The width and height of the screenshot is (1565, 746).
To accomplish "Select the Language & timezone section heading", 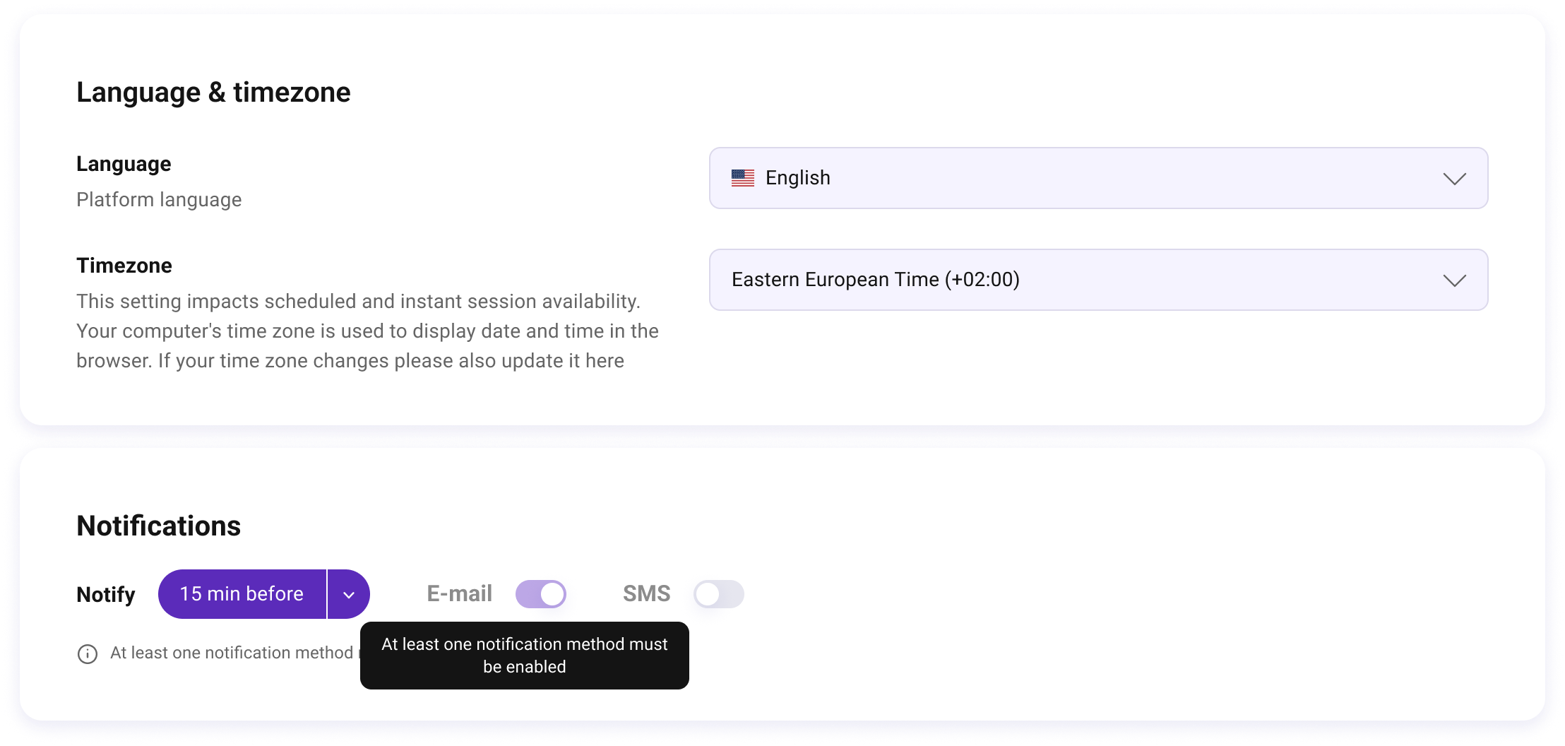I will pos(213,92).
